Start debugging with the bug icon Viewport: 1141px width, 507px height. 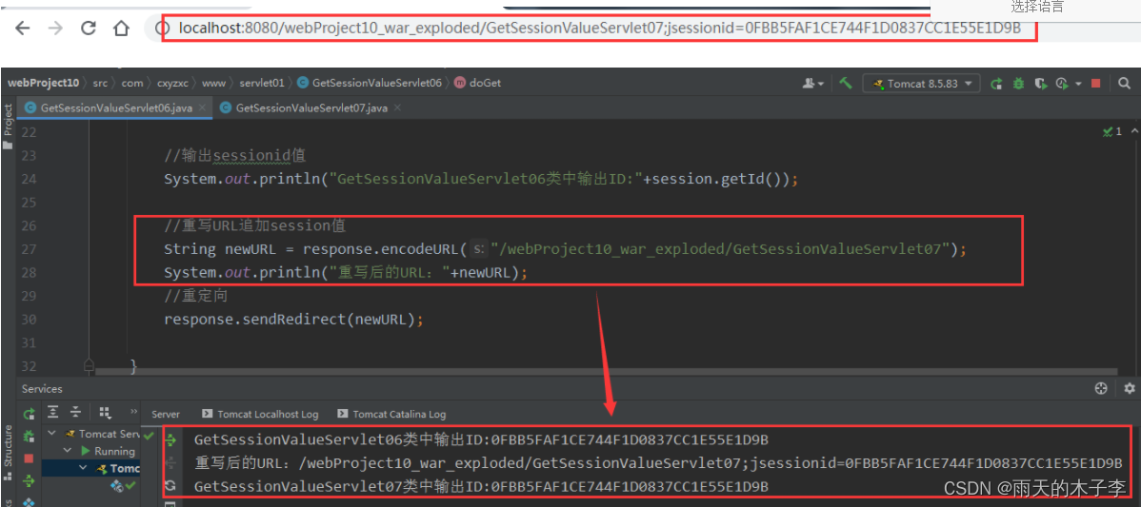(x=1019, y=84)
